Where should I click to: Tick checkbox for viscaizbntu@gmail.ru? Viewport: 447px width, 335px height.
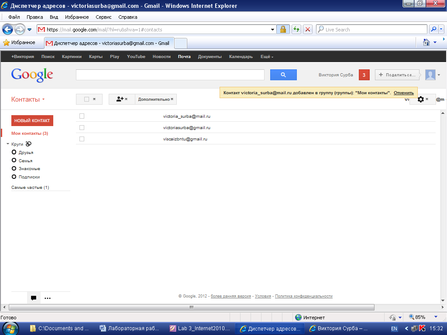82,139
